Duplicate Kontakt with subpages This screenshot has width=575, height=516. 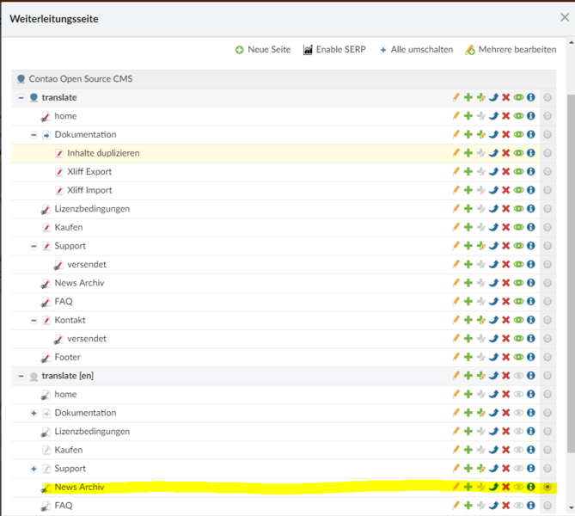pyautogui.click(x=481, y=320)
